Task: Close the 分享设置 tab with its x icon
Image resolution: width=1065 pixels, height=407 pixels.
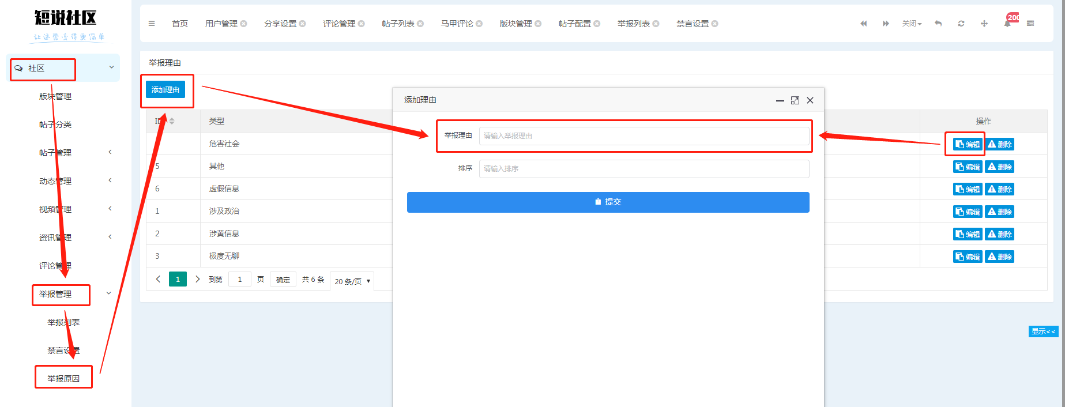Action: point(303,24)
